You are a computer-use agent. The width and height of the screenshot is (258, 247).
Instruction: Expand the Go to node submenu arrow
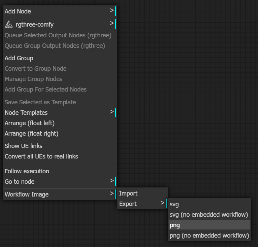coord(112,181)
